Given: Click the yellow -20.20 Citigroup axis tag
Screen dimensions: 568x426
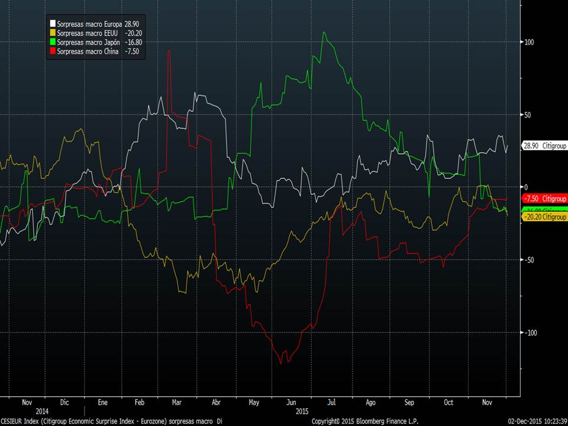Looking at the screenshot, I should 544,217.
